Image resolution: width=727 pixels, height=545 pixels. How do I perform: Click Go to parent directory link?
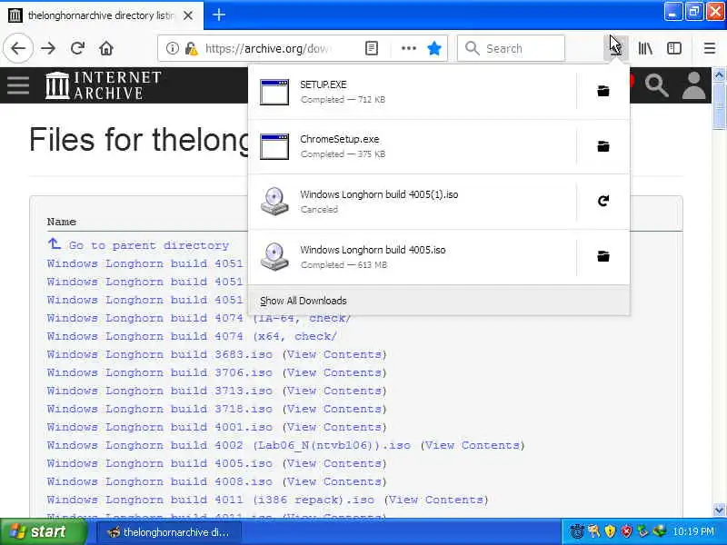tap(148, 245)
